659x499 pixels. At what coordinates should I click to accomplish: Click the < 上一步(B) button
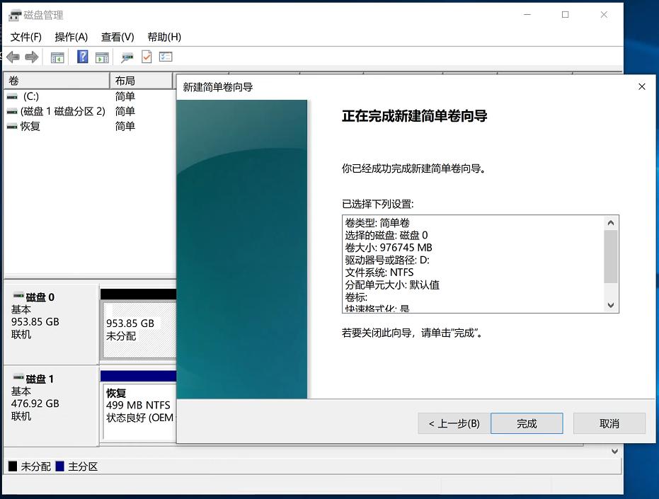tap(454, 423)
